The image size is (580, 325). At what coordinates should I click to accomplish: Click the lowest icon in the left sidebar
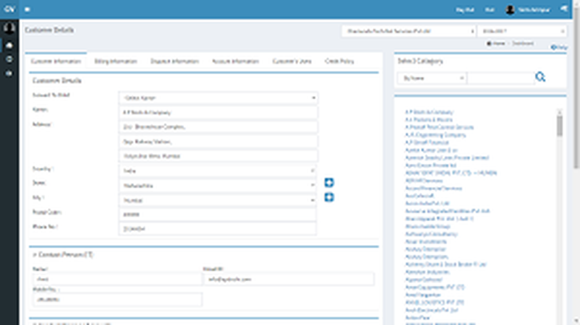coord(10,73)
